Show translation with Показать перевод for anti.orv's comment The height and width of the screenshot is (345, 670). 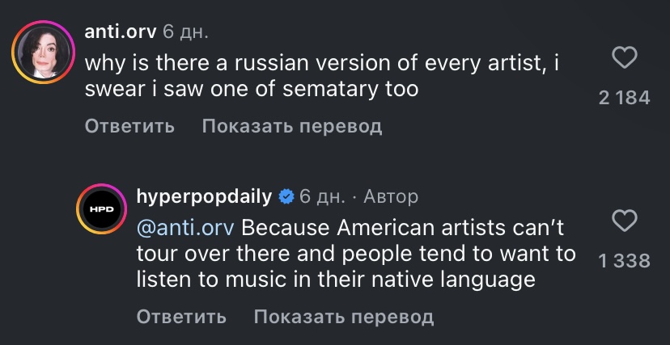[x=291, y=126]
